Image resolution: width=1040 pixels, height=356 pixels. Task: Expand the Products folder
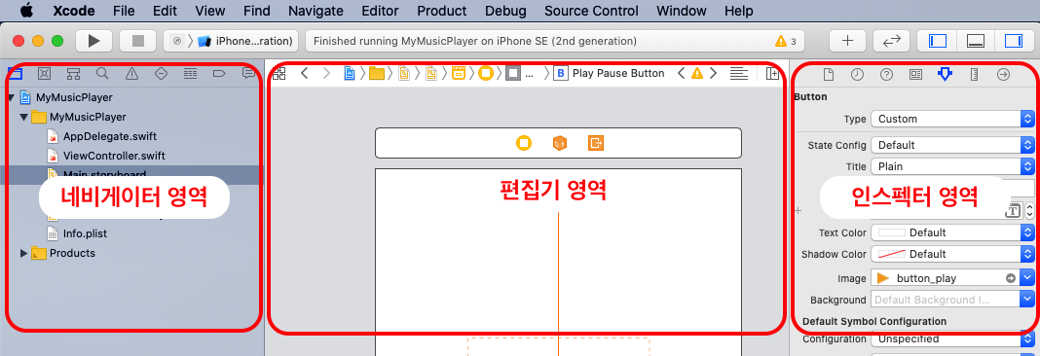pyautogui.click(x=24, y=253)
